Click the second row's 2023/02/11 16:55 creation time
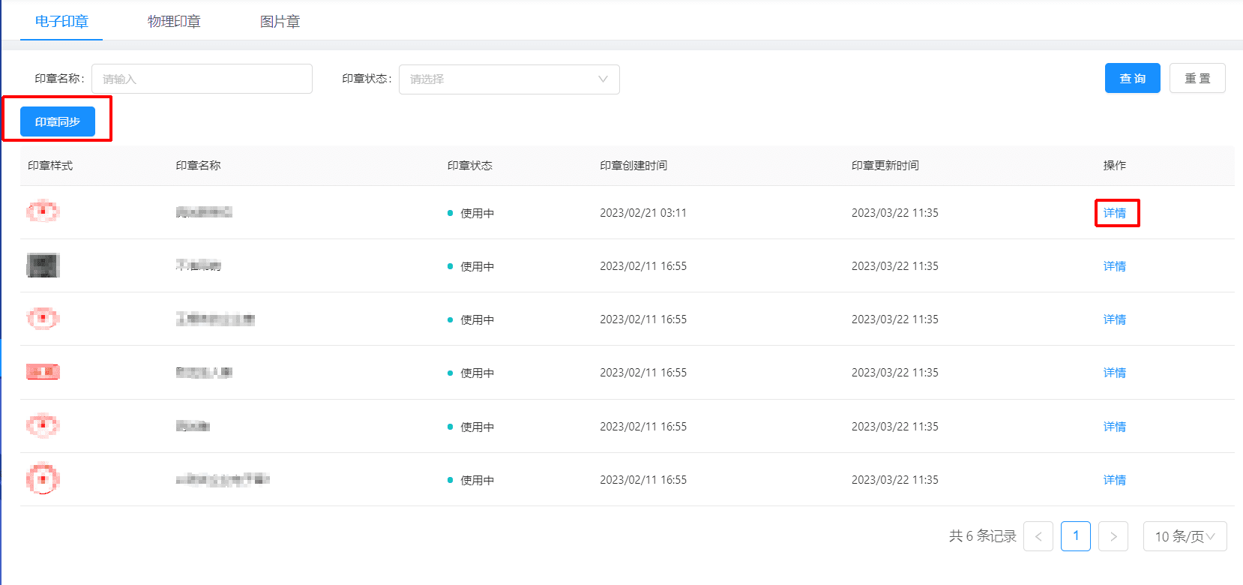 pyautogui.click(x=643, y=266)
